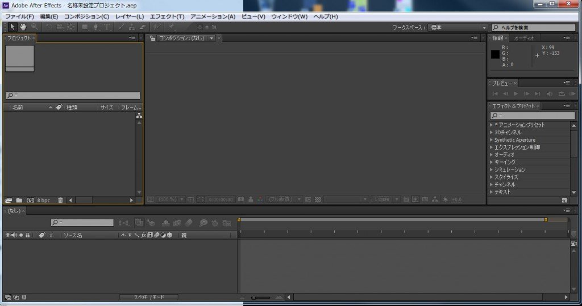Select the Eraser tool

pos(143,27)
